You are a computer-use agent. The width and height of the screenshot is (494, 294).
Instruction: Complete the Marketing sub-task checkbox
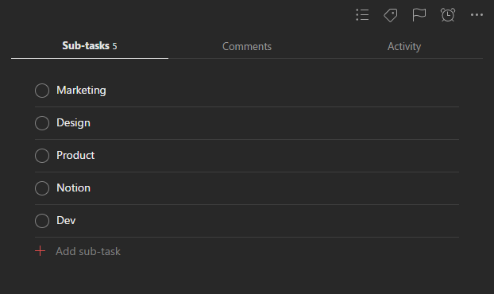(x=42, y=91)
